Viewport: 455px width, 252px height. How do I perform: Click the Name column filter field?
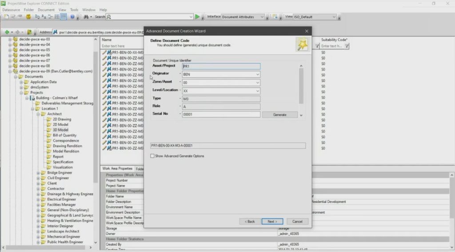click(x=122, y=46)
